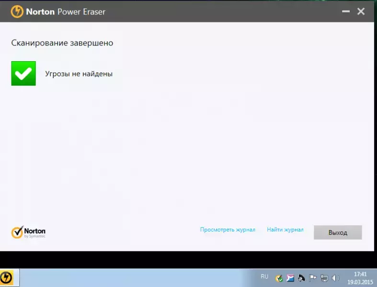Minimize the Norton Power Eraser window
Viewport: 377px width, 287px height.
coord(346,11)
